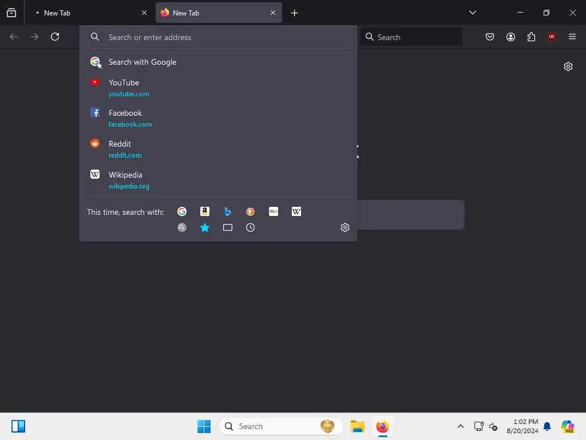The height and width of the screenshot is (440, 586).
Task: Close the first New Tab
Action: point(144,13)
